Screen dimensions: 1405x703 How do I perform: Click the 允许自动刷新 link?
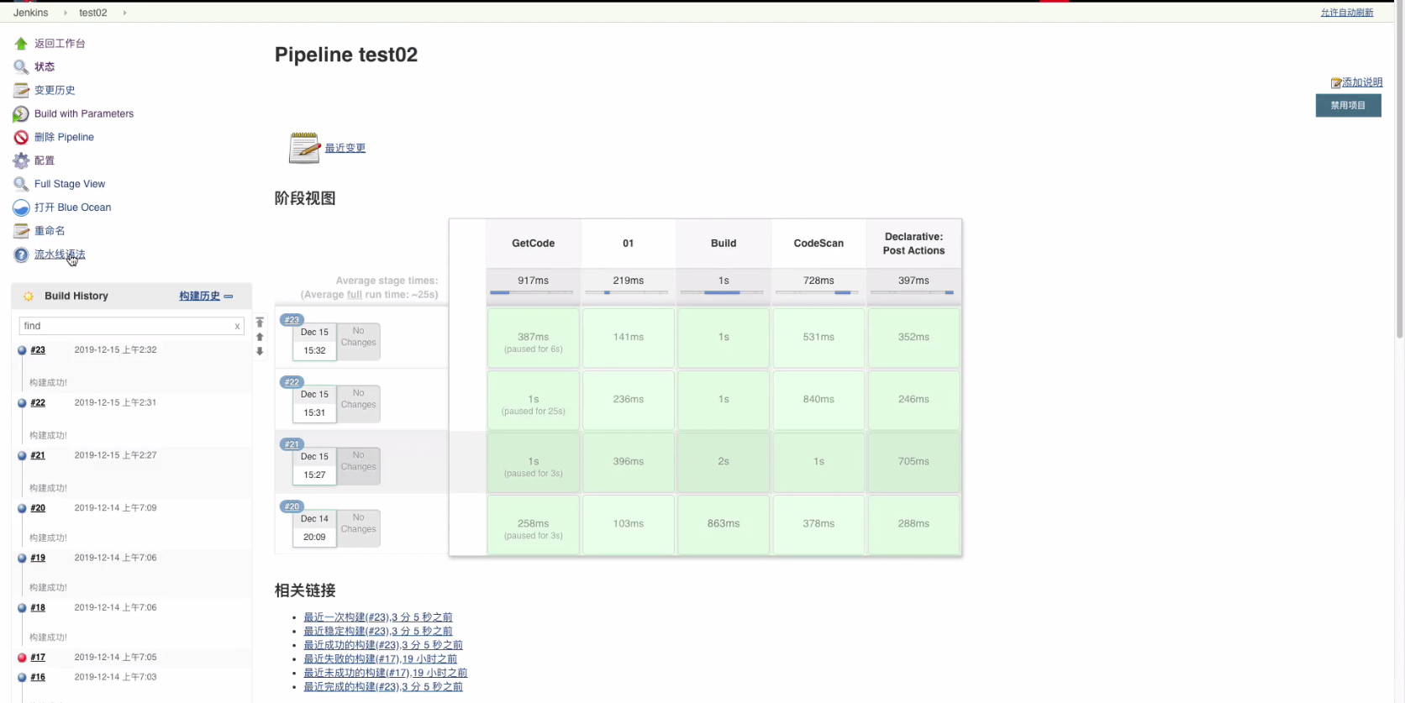(1347, 13)
